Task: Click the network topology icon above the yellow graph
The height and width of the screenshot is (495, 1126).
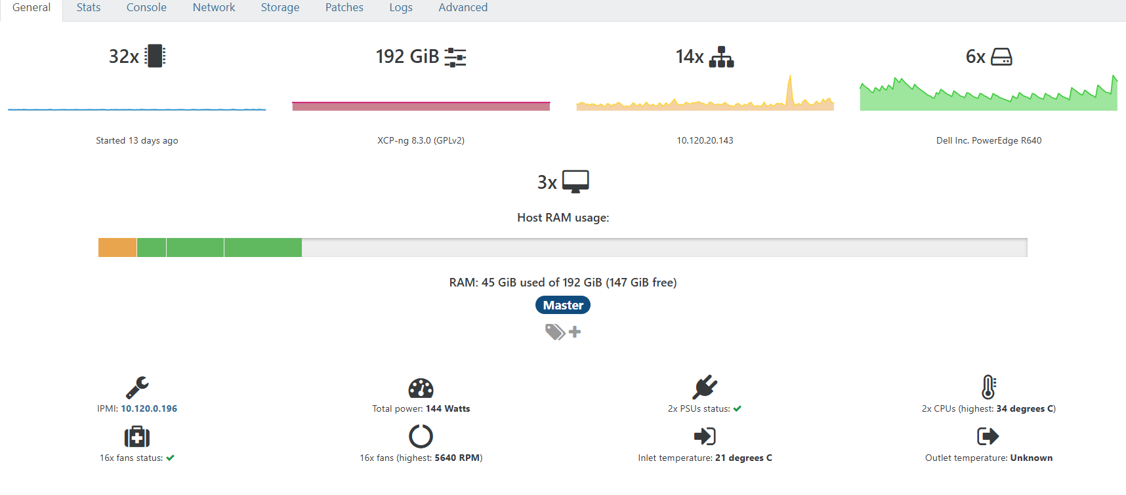Action: coord(722,56)
